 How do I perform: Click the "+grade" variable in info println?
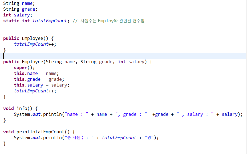[160, 114]
